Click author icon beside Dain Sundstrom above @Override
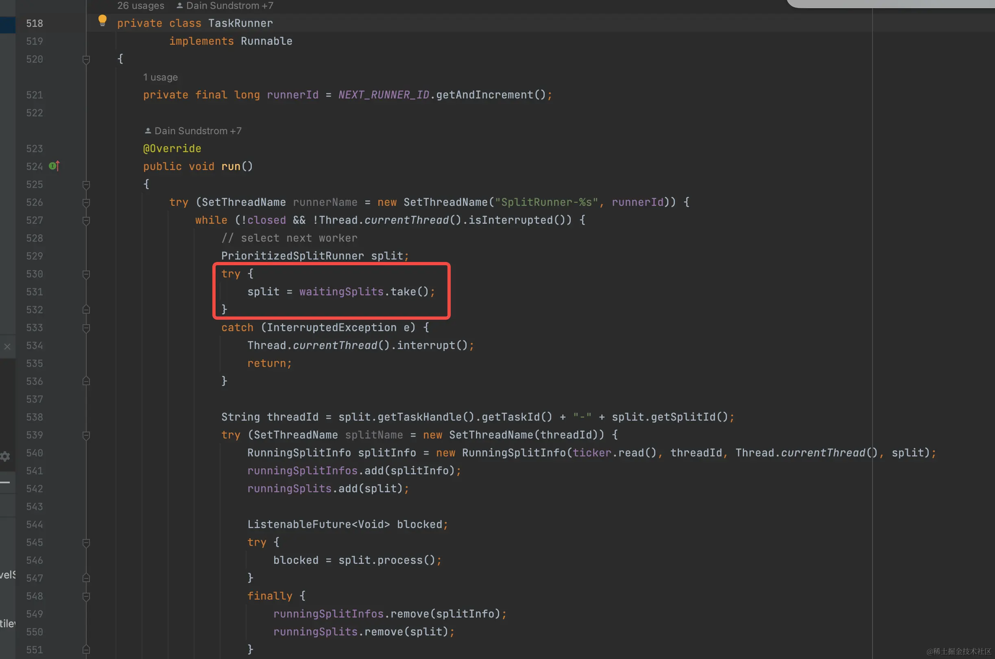 [148, 131]
